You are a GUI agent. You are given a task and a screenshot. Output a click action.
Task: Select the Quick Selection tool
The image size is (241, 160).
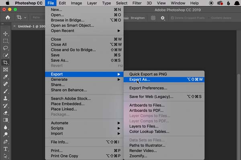(x=6, y=55)
